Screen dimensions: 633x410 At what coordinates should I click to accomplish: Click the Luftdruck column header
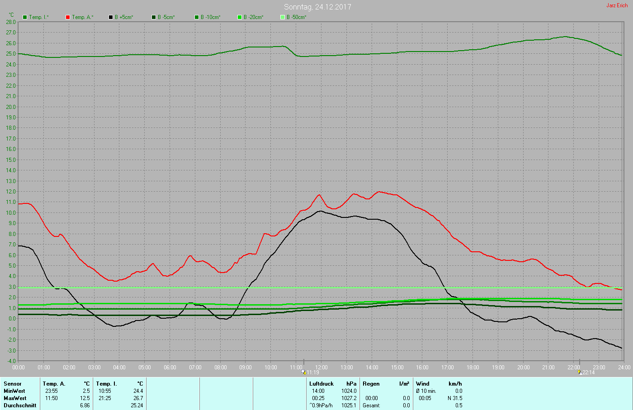(321, 384)
